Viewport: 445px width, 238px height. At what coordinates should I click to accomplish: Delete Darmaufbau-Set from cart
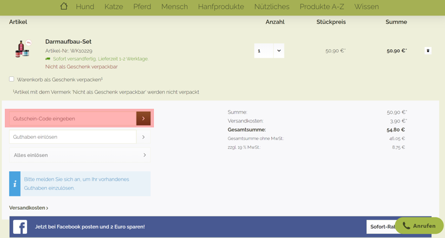(x=428, y=50)
